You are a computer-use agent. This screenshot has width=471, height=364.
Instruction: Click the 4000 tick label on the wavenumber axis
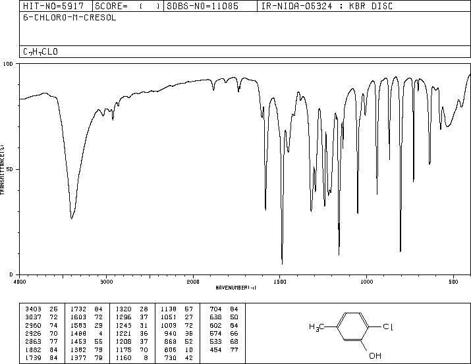(20, 282)
